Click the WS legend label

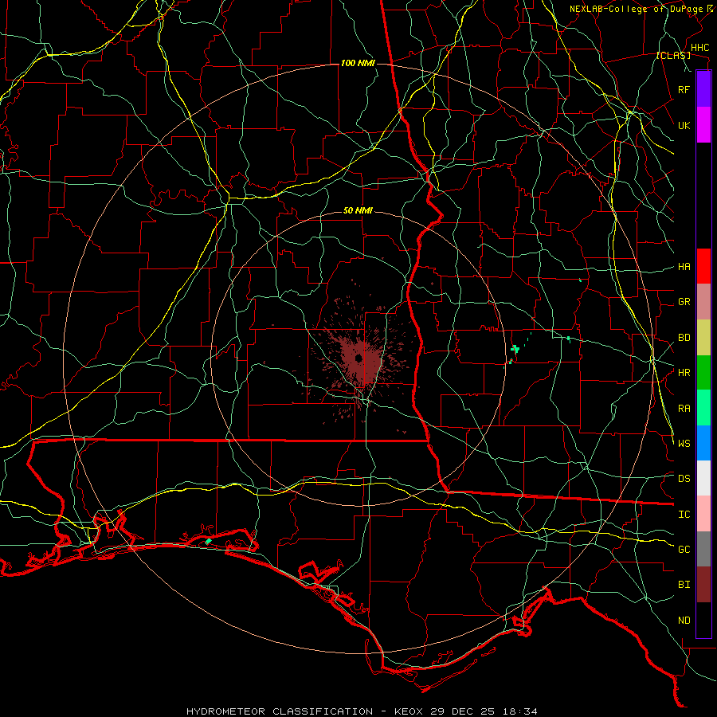click(684, 444)
